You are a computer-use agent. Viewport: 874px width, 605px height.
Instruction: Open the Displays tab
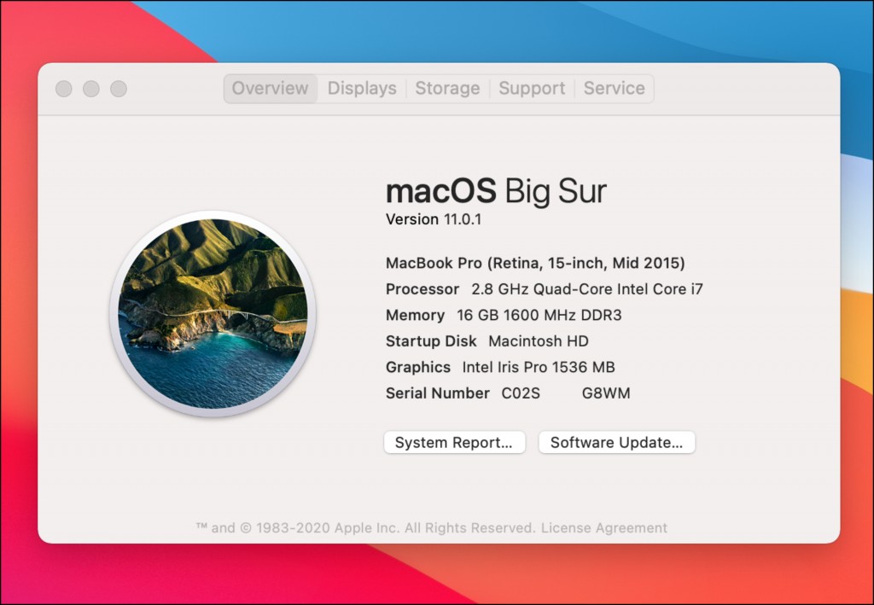[362, 89]
